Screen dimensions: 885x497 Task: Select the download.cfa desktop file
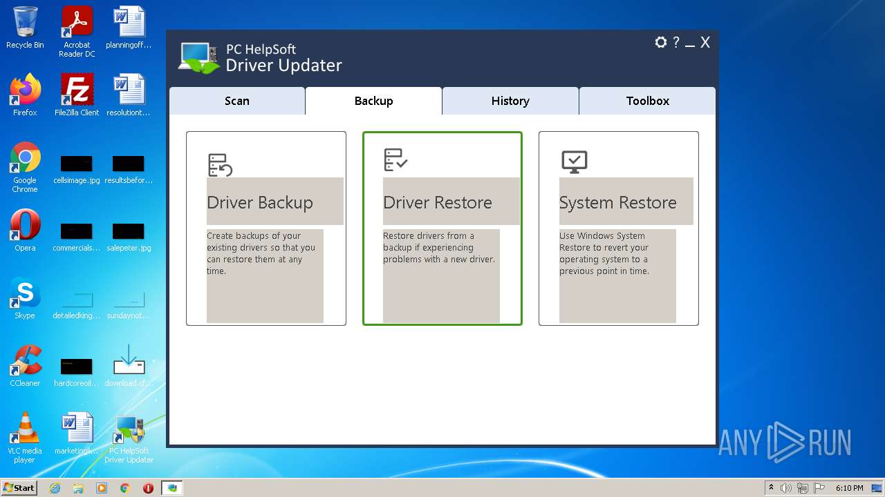(129, 366)
